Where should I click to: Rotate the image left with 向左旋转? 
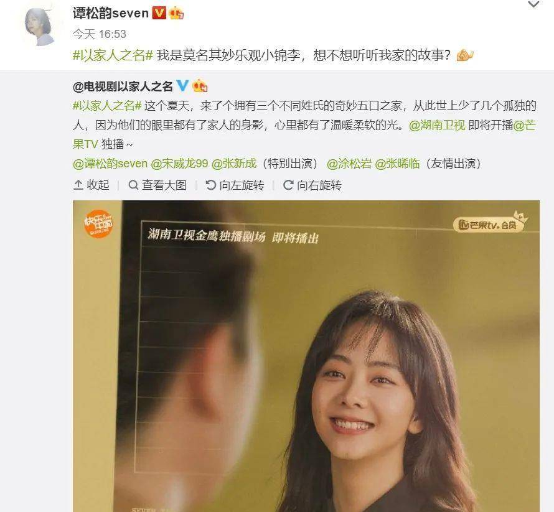(x=235, y=185)
